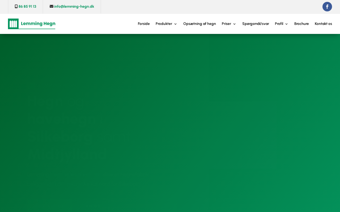Open the Lemming Hegn logo homepage
The height and width of the screenshot is (212, 340).
[32, 24]
